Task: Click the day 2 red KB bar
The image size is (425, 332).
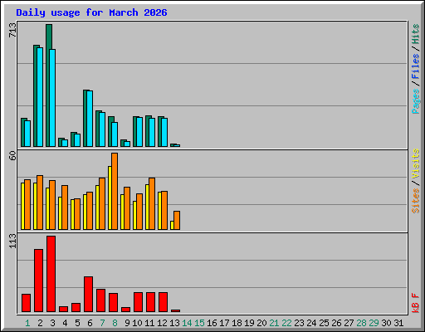Action: [38, 281]
